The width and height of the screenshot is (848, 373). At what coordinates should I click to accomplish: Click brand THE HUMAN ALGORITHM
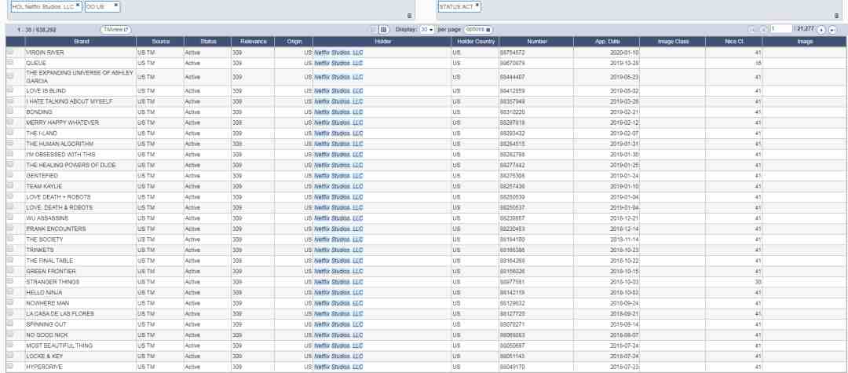tap(60, 144)
